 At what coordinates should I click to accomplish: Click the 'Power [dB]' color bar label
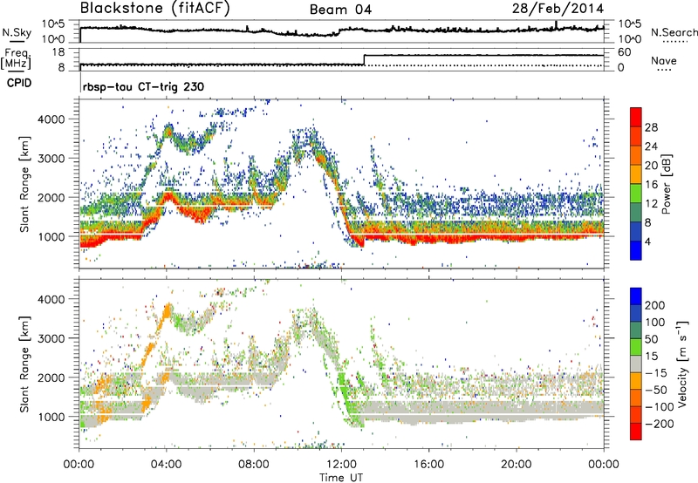pyautogui.click(x=666, y=184)
